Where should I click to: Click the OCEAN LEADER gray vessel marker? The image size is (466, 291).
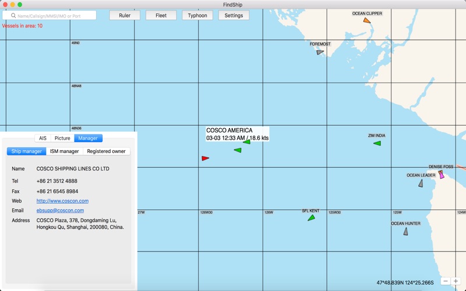click(x=421, y=183)
